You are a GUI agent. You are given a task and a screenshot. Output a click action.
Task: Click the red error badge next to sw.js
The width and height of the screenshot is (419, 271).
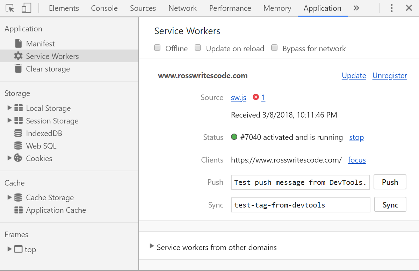coord(255,98)
